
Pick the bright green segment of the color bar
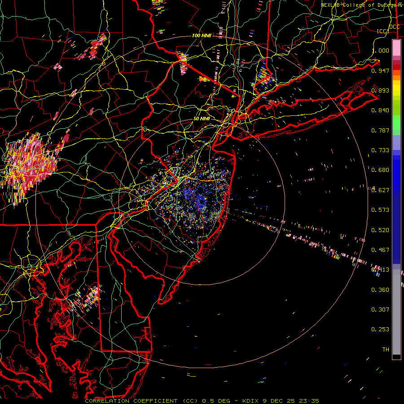coord(396,123)
